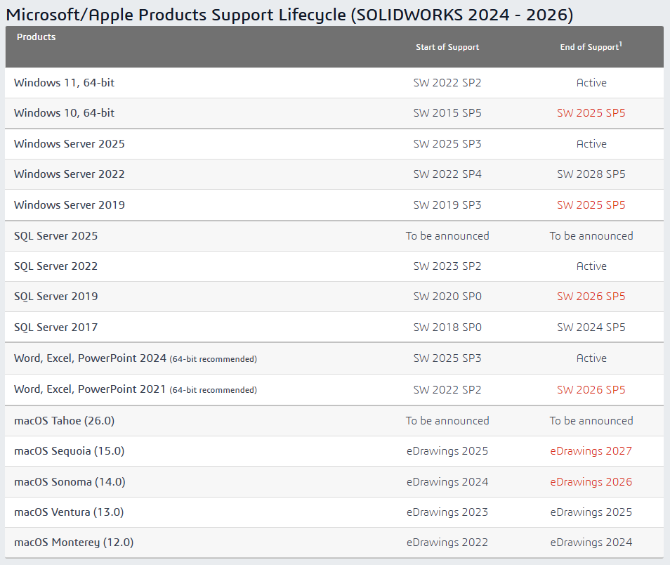Click red eDrawings 2026 for macOS Sonoma
Viewport: 670px width, 565px height.
(x=591, y=482)
